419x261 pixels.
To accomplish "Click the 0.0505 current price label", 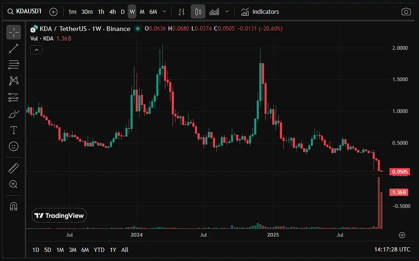I will point(400,172).
